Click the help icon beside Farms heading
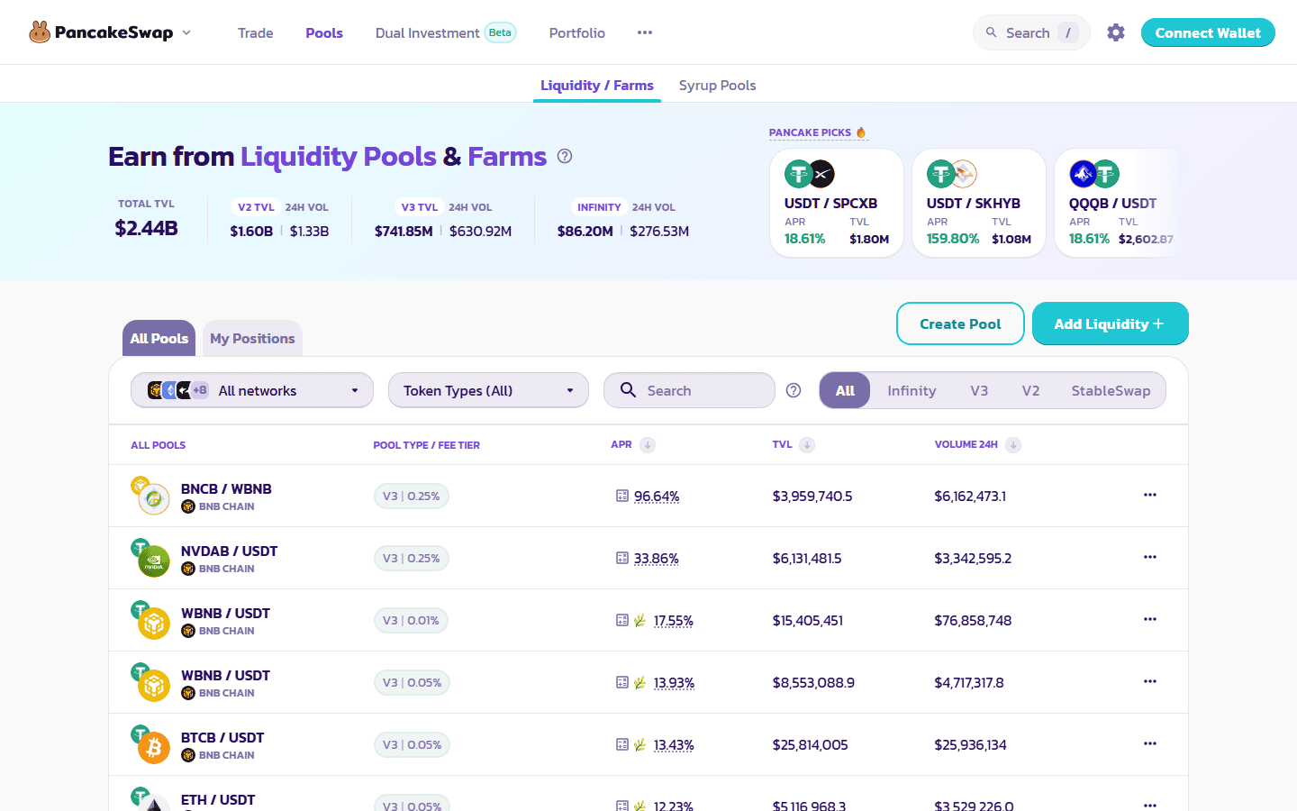The height and width of the screenshot is (811, 1297). pyautogui.click(x=565, y=156)
